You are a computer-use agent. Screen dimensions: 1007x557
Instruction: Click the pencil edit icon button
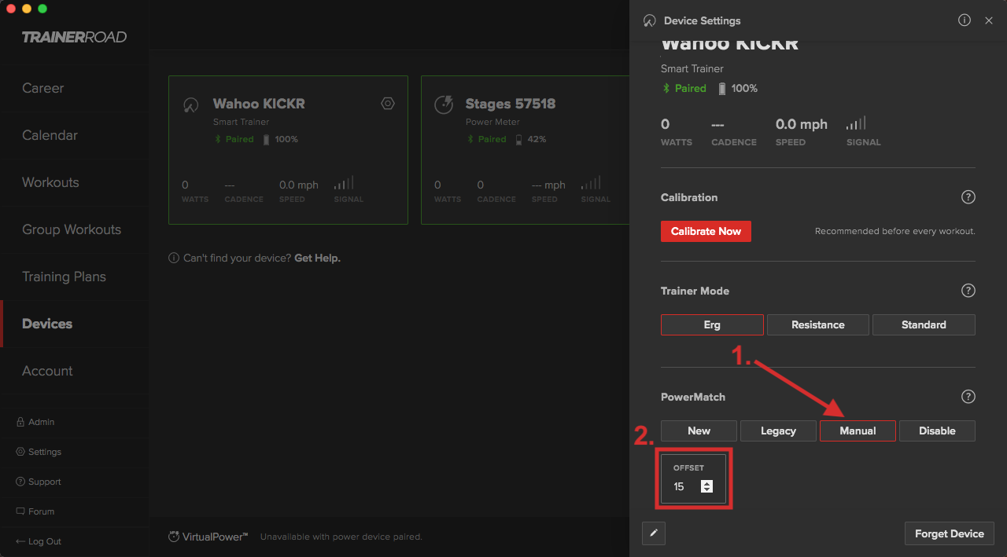point(653,533)
